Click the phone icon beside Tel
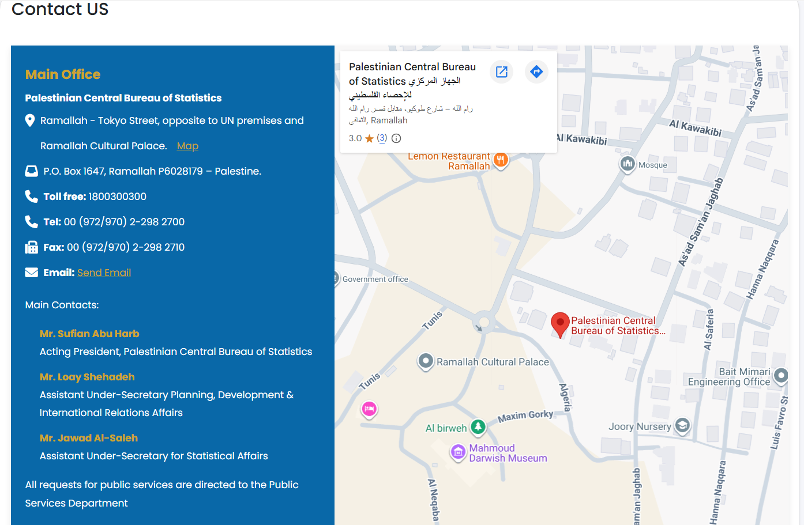Screen dimensions: 804x525 click(x=31, y=222)
